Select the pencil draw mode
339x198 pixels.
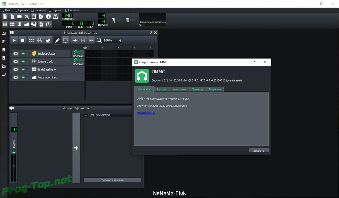[57, 40]
